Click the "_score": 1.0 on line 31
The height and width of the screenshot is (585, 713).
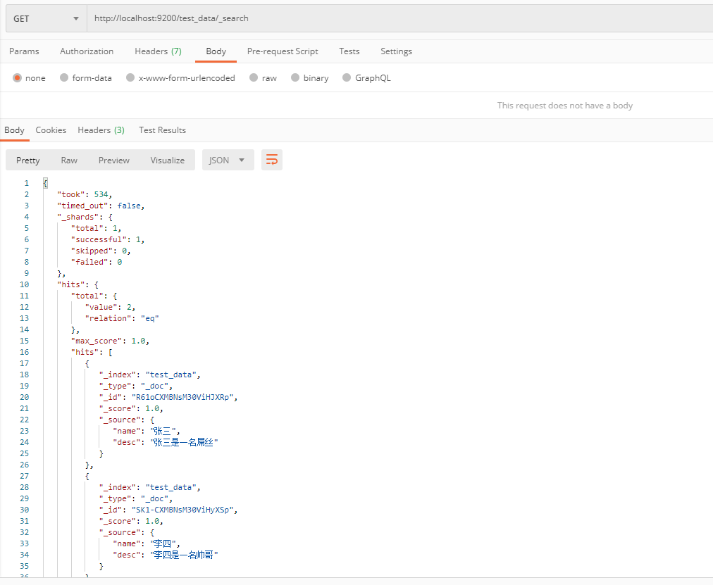[x=131, y=522]
